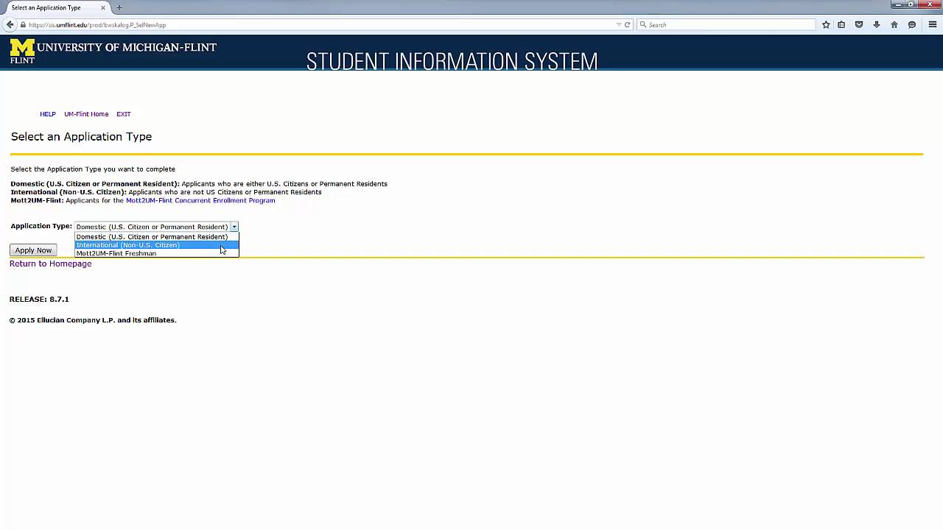943x530 pixels.
Task: Save the page with the Pocket icon
Action: tap(859, 24)
